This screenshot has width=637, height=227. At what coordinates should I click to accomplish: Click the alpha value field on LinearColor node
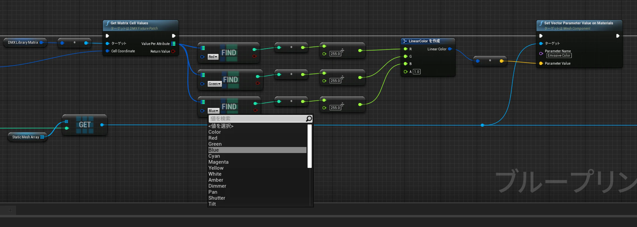click(x=417, y=72)
